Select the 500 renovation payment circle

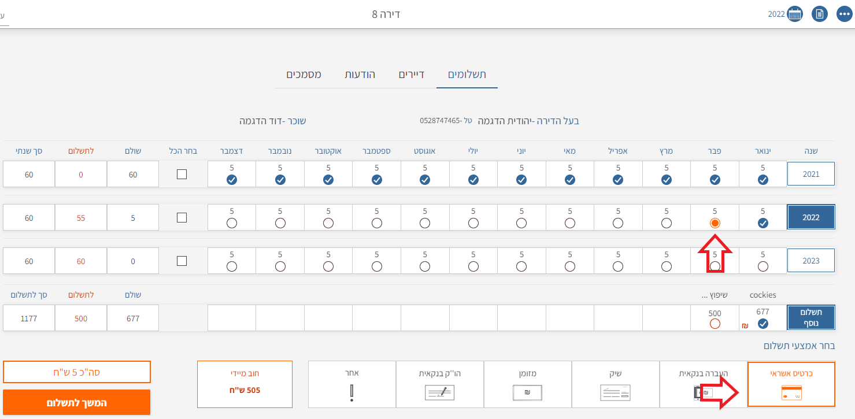tap(715, 324)
